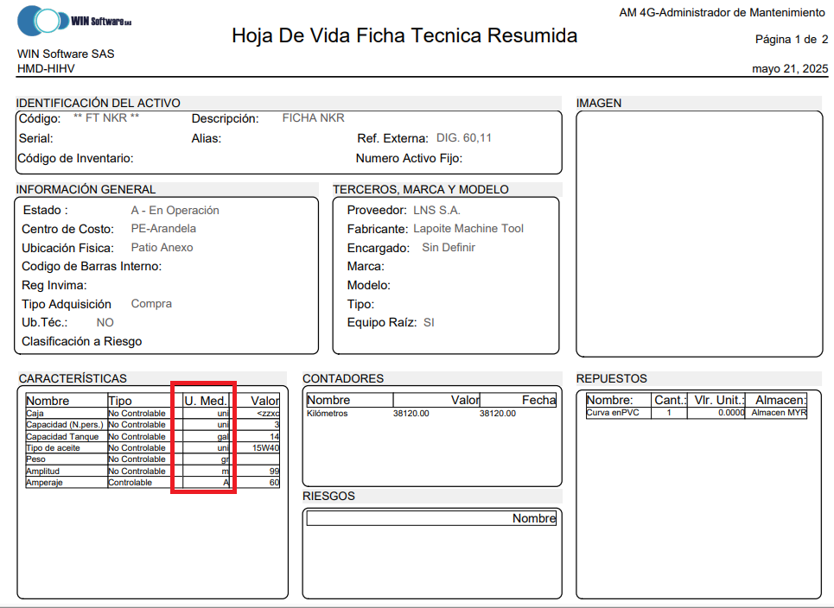Click the 'RIESGOS' section heading

coord(328,496)
